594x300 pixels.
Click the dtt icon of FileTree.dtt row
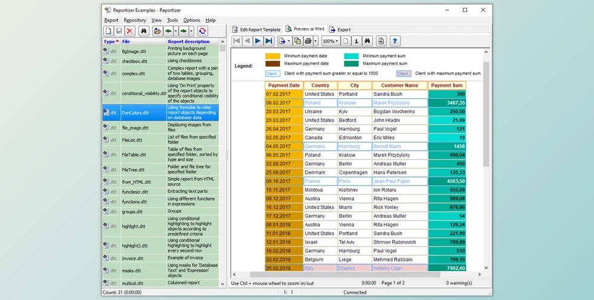coord(106,170)
